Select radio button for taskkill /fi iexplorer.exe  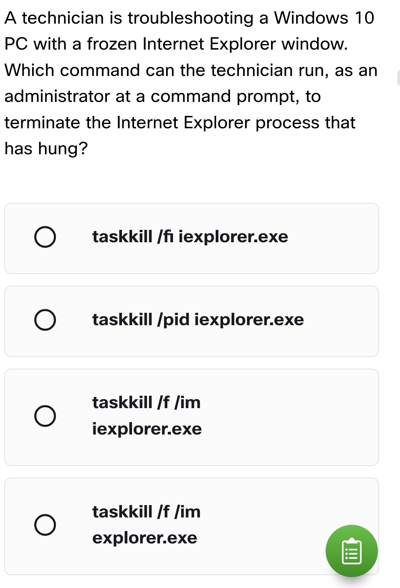pos(45,237)
